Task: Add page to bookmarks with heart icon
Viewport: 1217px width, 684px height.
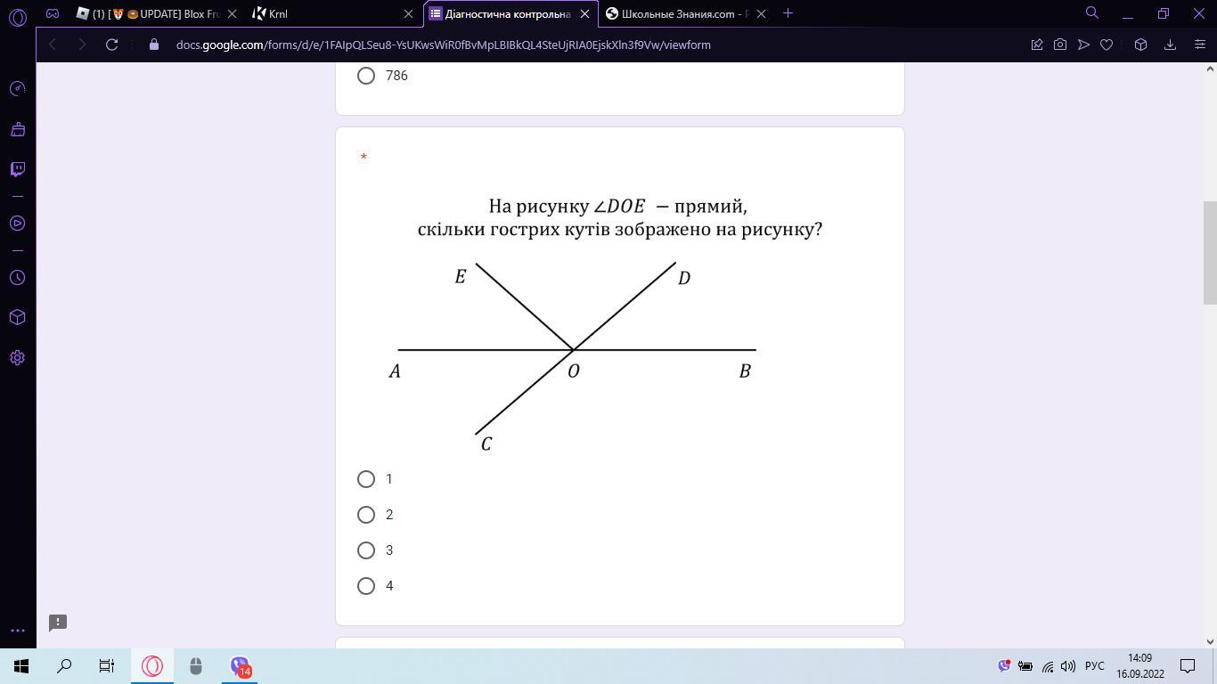Action: click(x=1107, y=45)
